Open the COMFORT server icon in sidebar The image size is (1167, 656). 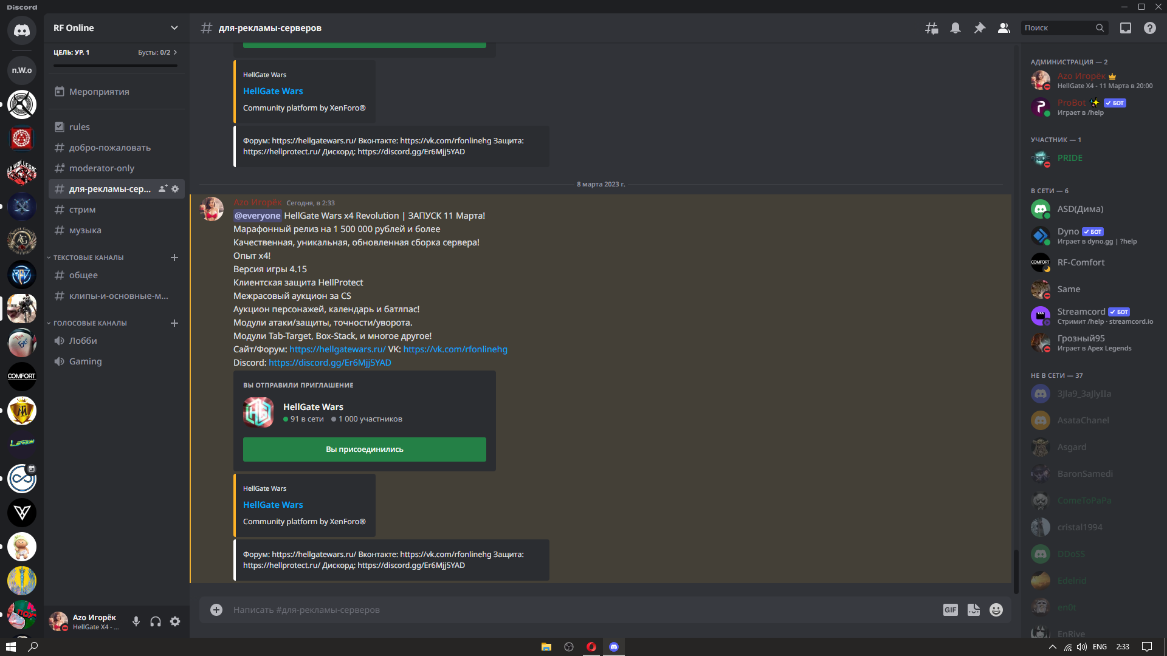click(x=22, y=377)
